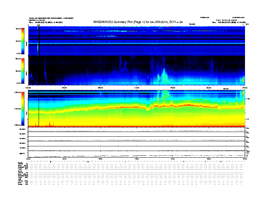Click the TNR panel color scale bar
The height and width of the screenshot is (204, 264).
[x=23, y=109]
